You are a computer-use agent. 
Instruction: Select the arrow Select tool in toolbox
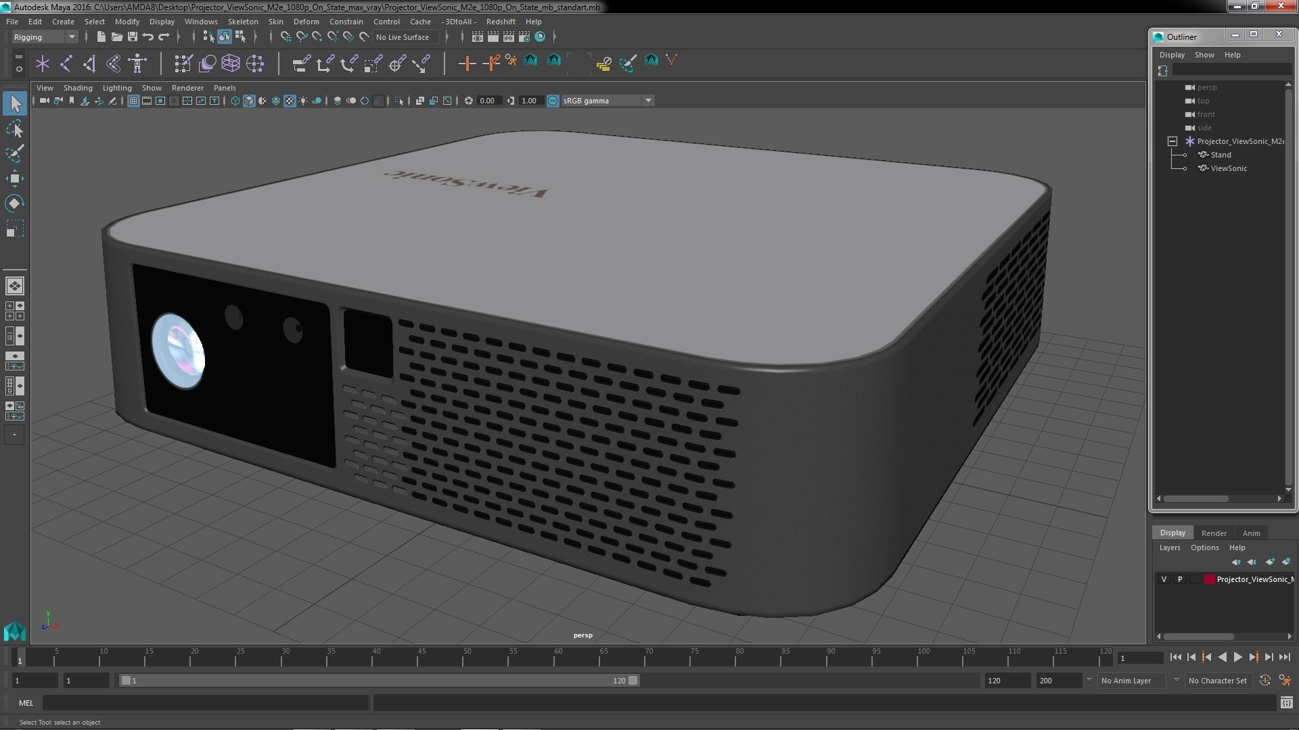click(x=15, y=103)
